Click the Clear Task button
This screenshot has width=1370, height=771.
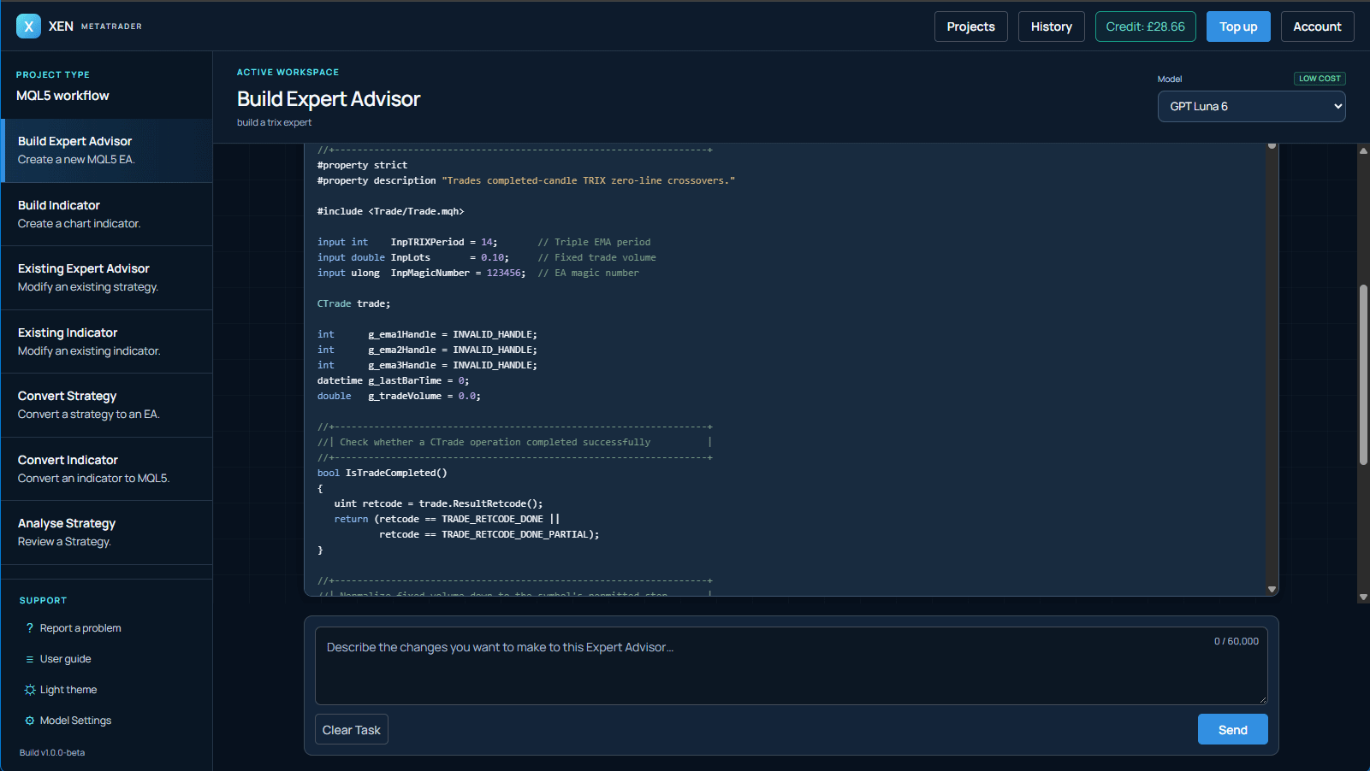tap(351, 730)
